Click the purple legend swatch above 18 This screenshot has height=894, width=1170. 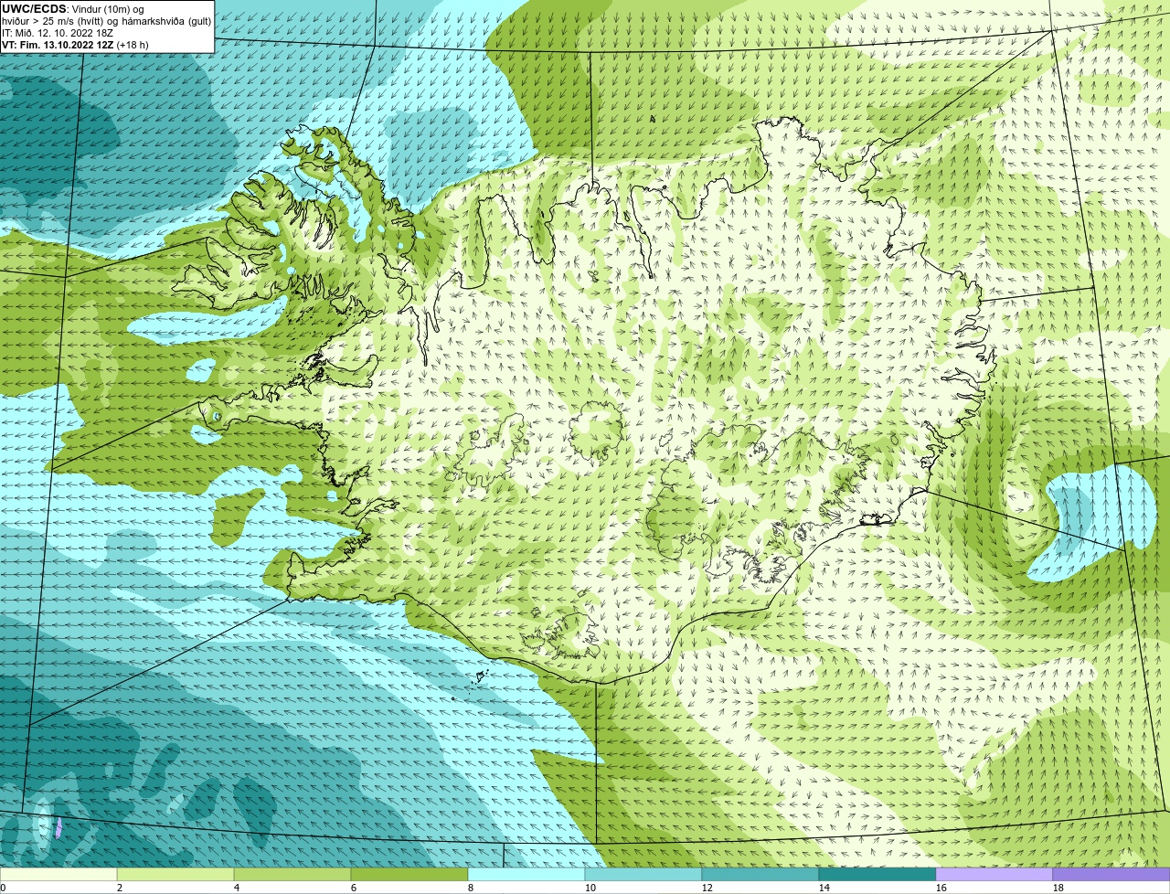[1111, 875]
